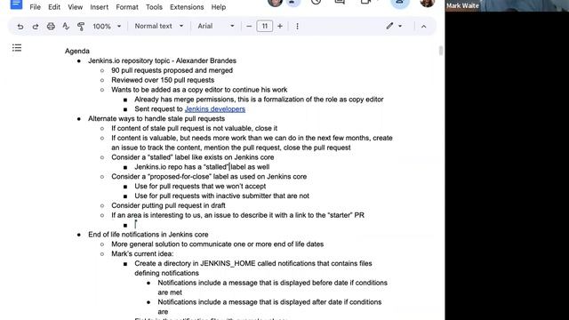The height and width of the screenshot is (320, 569).
Task: Click "Consider a stalled label like exists" line
Action: [193, 157]
